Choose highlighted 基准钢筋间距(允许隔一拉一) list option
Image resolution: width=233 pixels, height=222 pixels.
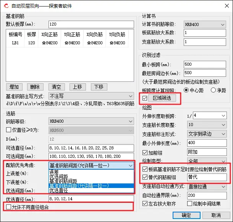click(x=91, y=186)
